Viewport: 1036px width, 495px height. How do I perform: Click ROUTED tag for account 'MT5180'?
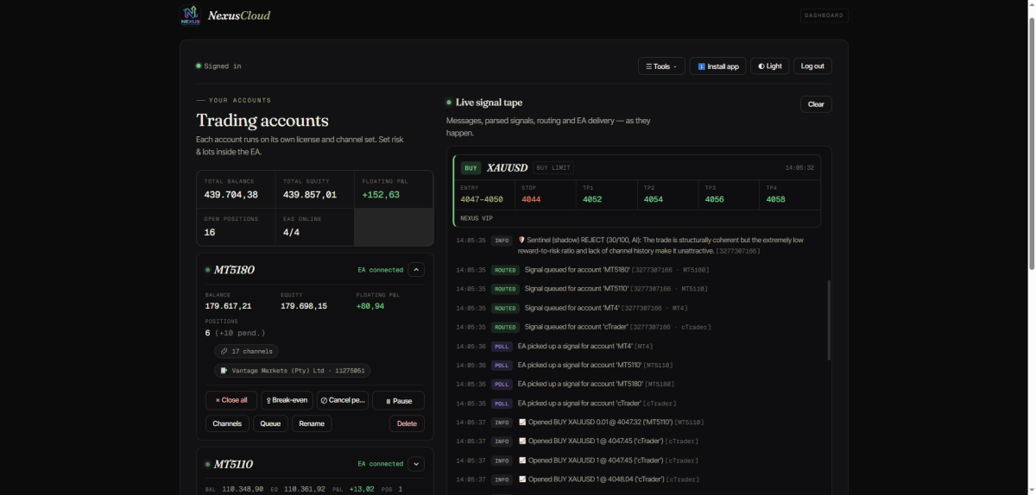coord(505,270)
